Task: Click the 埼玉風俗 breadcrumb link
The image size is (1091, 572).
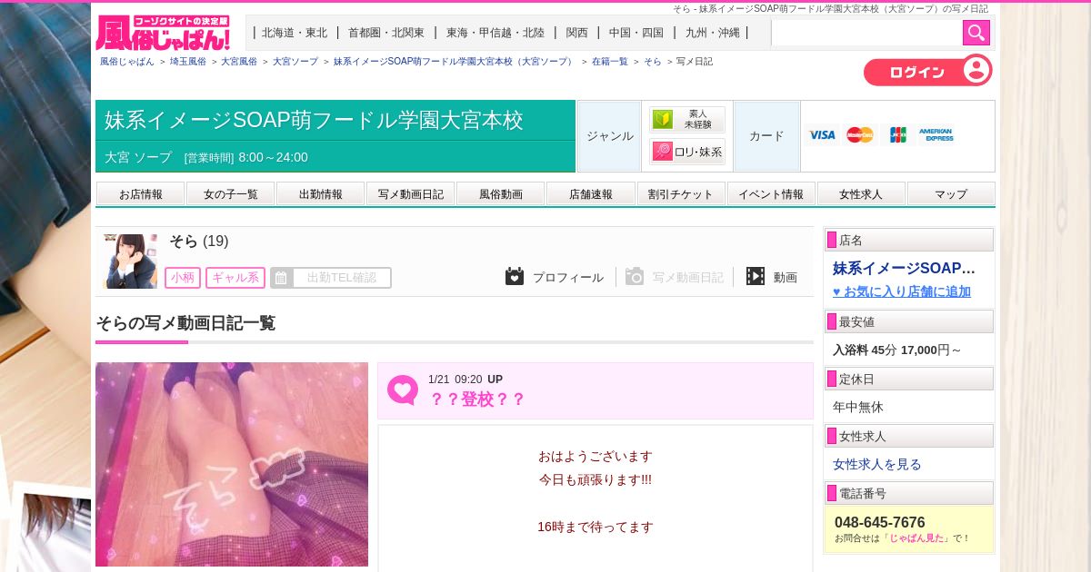Action: click(x=188, y=62)
